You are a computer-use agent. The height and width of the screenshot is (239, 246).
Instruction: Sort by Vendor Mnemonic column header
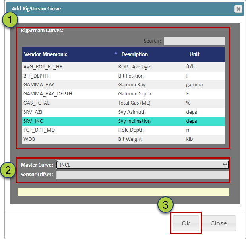coord(45,54)
